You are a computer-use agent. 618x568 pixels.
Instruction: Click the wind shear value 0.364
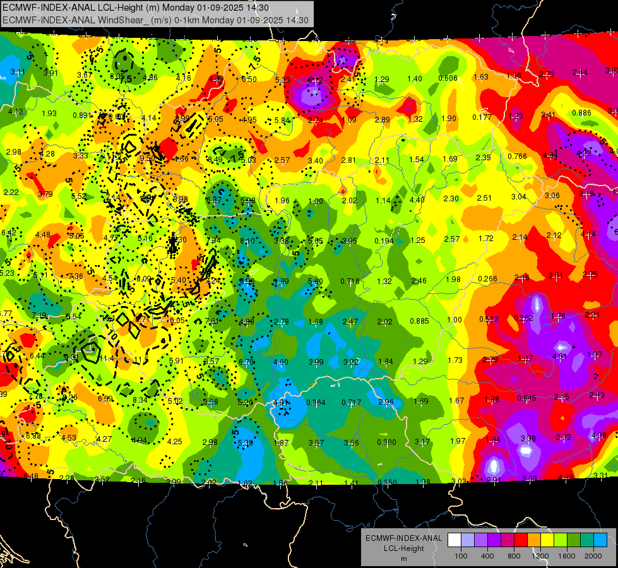click(316, 403)
